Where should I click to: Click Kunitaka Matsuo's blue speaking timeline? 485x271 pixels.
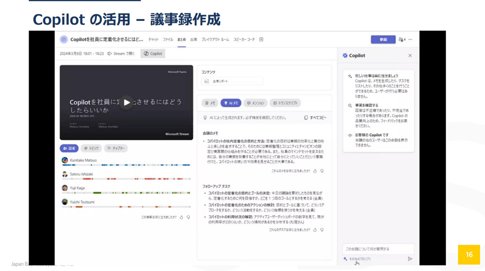click(126, 165)
